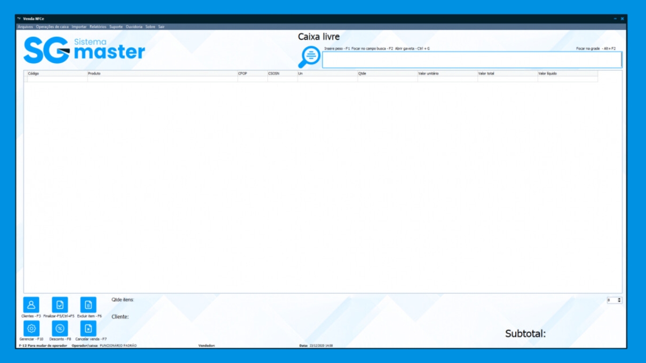Open the Suporte menu
Screen dimensions: 646x363
click(x=116, y=27)
